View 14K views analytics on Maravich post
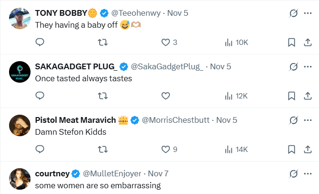Image resolution: width=319 pixels, height=194 pixels. click(236, 150)
